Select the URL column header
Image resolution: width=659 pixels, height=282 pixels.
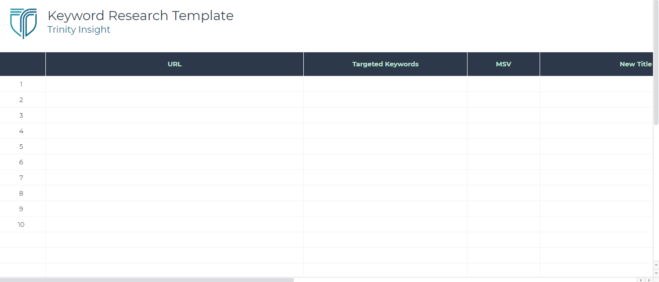click(x=174, y=64)
